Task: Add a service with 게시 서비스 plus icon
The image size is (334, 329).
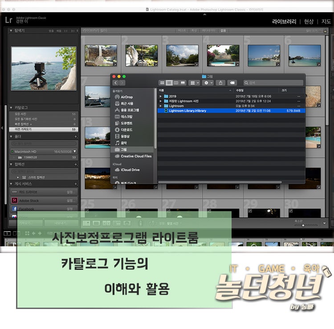Action: click(x=76, y=184)
